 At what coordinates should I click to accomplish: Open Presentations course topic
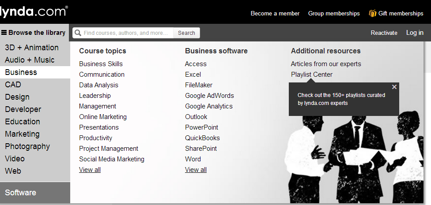click(99, 127)
